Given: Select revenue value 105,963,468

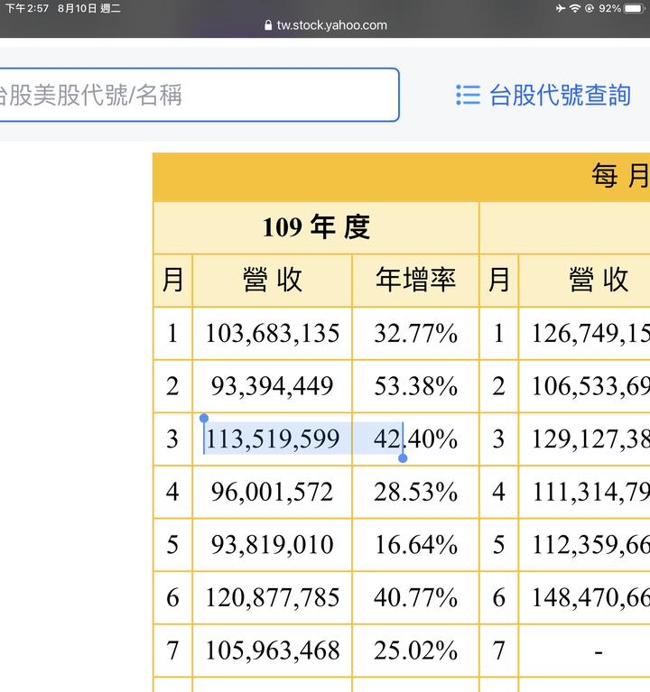Looking at the screenshot, I should [273, 651].
